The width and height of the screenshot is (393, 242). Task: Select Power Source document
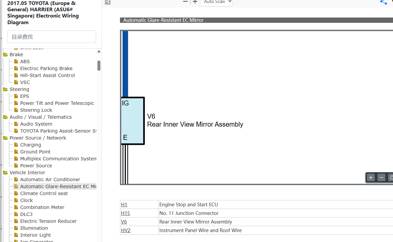tap(36, 166)
